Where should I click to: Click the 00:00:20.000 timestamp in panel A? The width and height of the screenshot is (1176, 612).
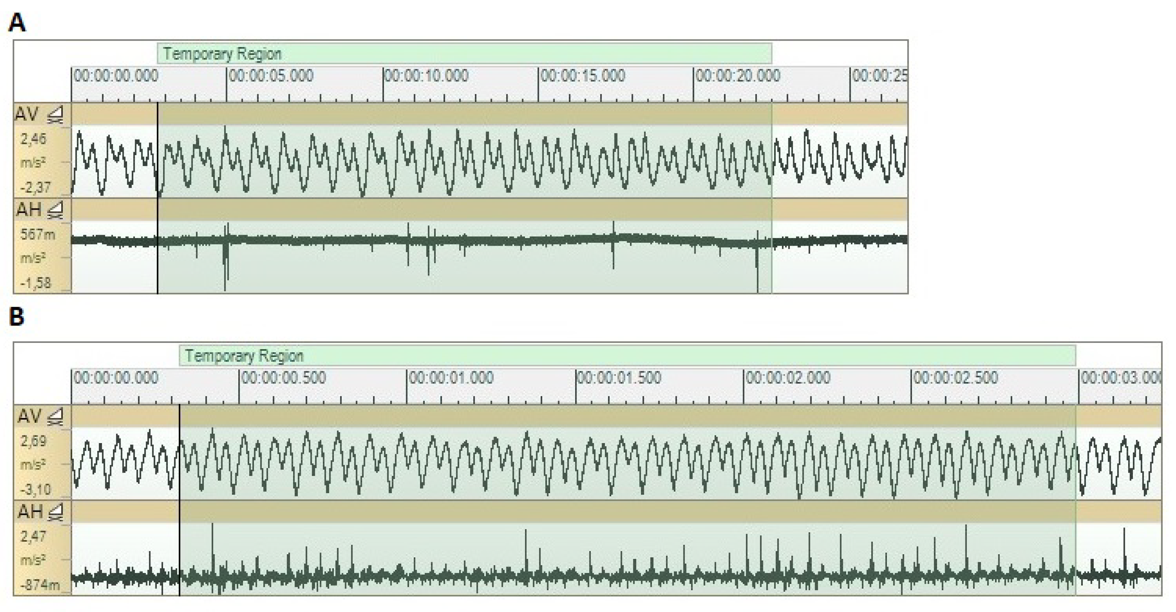738,76
